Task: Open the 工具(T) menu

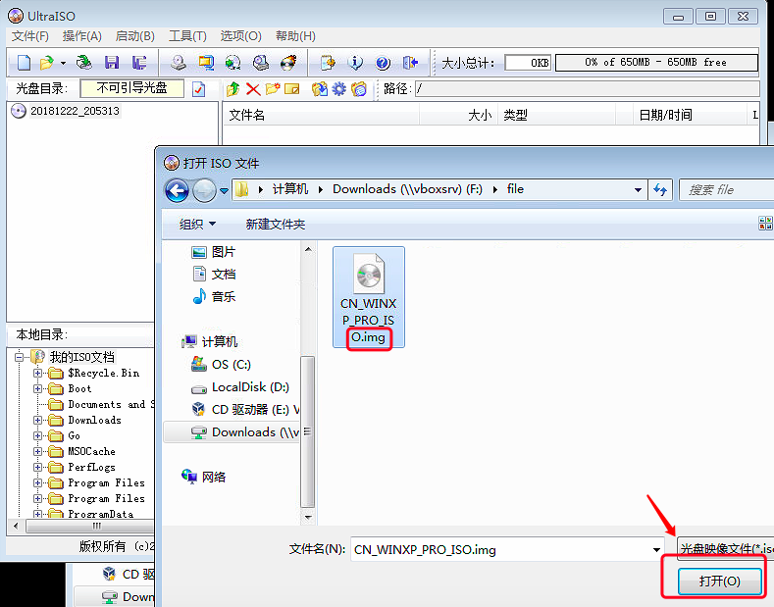Action: point(187,36)
